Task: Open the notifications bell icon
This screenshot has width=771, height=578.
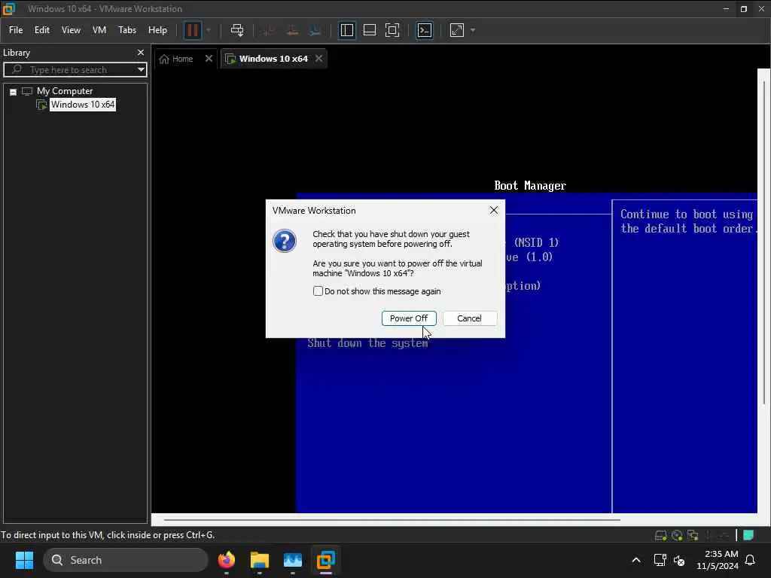Action: click(x=751, y=560)
